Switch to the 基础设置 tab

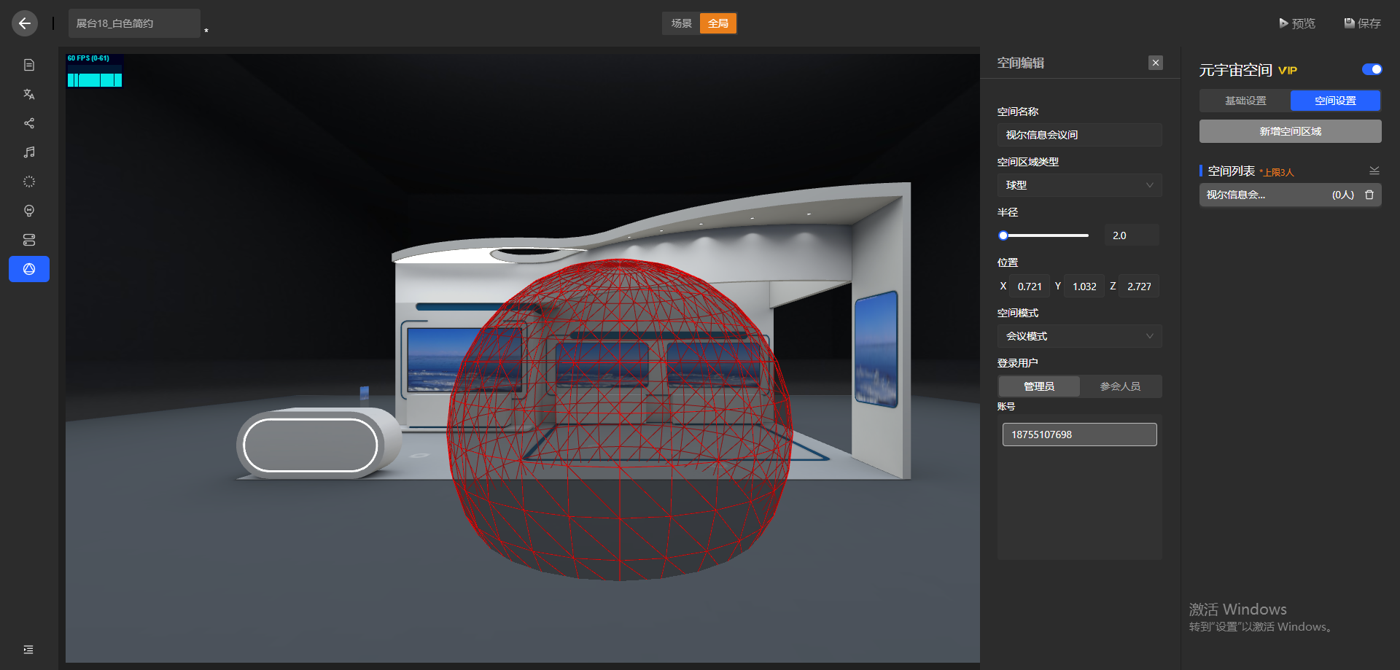coord(1245,101)
